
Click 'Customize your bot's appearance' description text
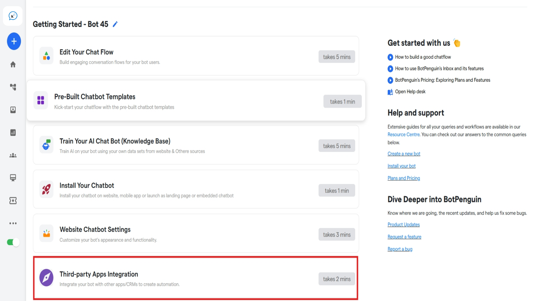(x=108, y=240)
